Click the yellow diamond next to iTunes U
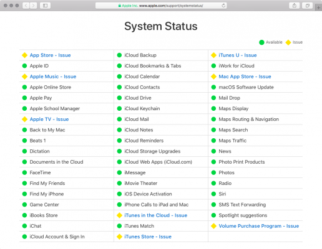 click(x=213, y=55)
